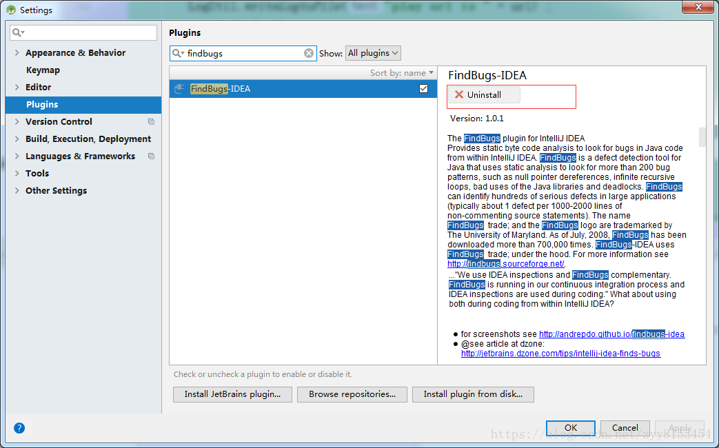Select the FindBugs-IDEA plugin row
The width and height of the screenshot is (719, 448).
303,88
